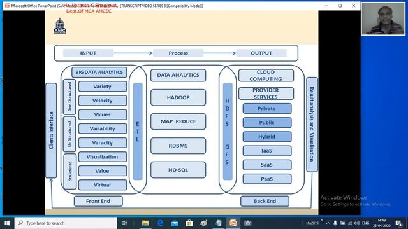Click the IaaS box

point(267,151)
